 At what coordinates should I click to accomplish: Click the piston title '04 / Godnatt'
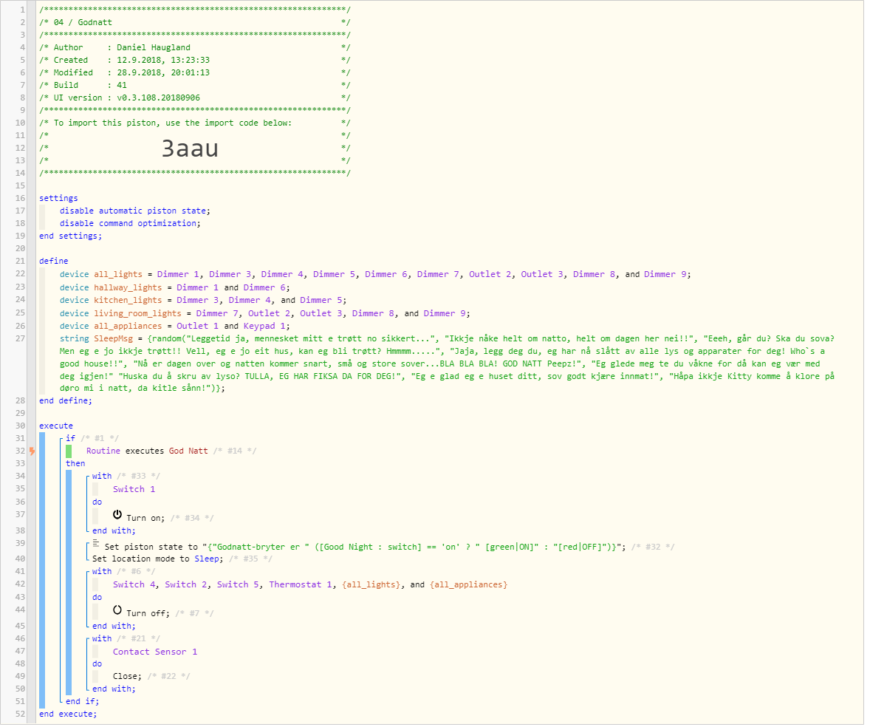pyautogui.click(x=83, y=24)
